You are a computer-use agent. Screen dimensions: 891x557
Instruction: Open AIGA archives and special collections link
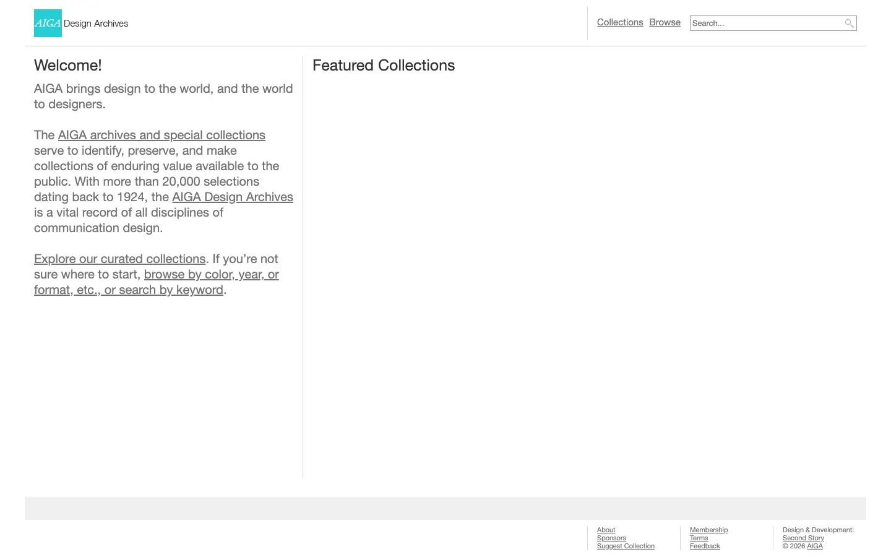tap(161, 135)
